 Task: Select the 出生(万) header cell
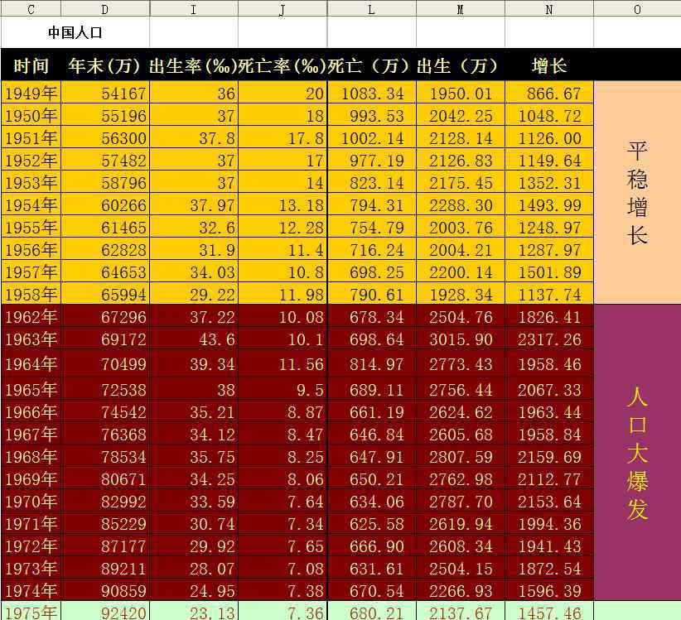[461, 66]
